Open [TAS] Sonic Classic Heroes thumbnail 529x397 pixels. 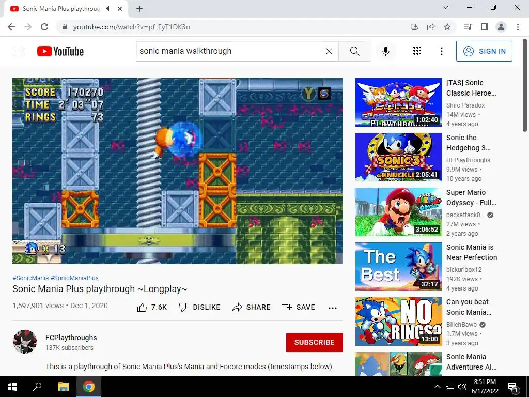[x=398, y=102]
